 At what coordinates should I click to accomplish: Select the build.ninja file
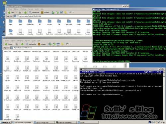[49, 32]
